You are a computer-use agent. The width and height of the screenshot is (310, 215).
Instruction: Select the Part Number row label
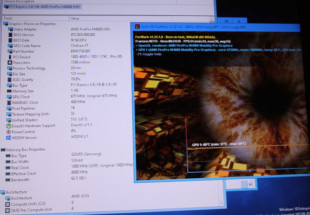(24, 52)
